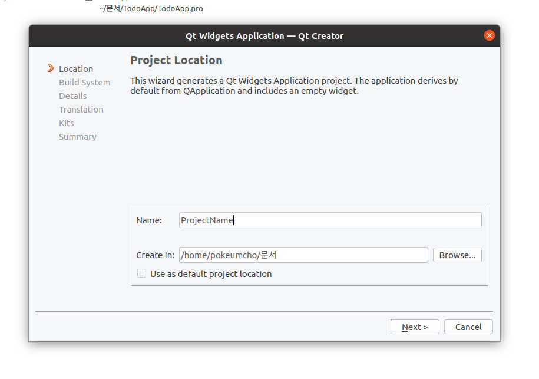
Task: Select the Location wizard step
Action: [x=76, y=69]
